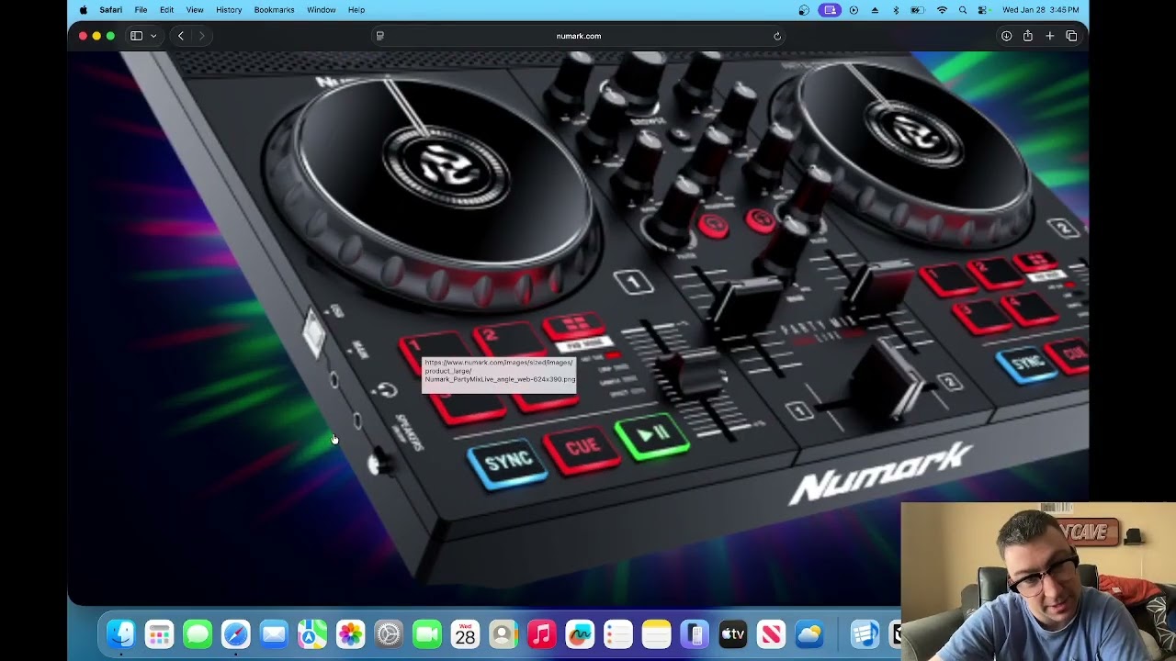The height and width of the screenshot is (661, 1176).
Task: Open Notes from the Dock
Action: (657, 634)
